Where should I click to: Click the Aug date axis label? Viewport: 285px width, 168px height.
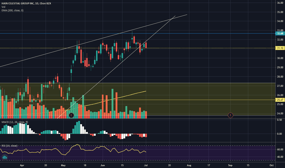tap(189, 165)
